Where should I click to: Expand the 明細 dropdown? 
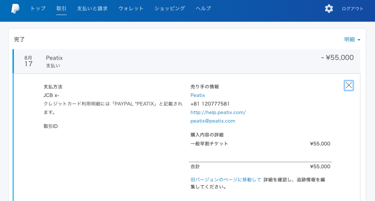tap(352, 40)
